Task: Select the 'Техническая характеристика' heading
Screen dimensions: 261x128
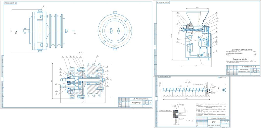Action: 241,50
